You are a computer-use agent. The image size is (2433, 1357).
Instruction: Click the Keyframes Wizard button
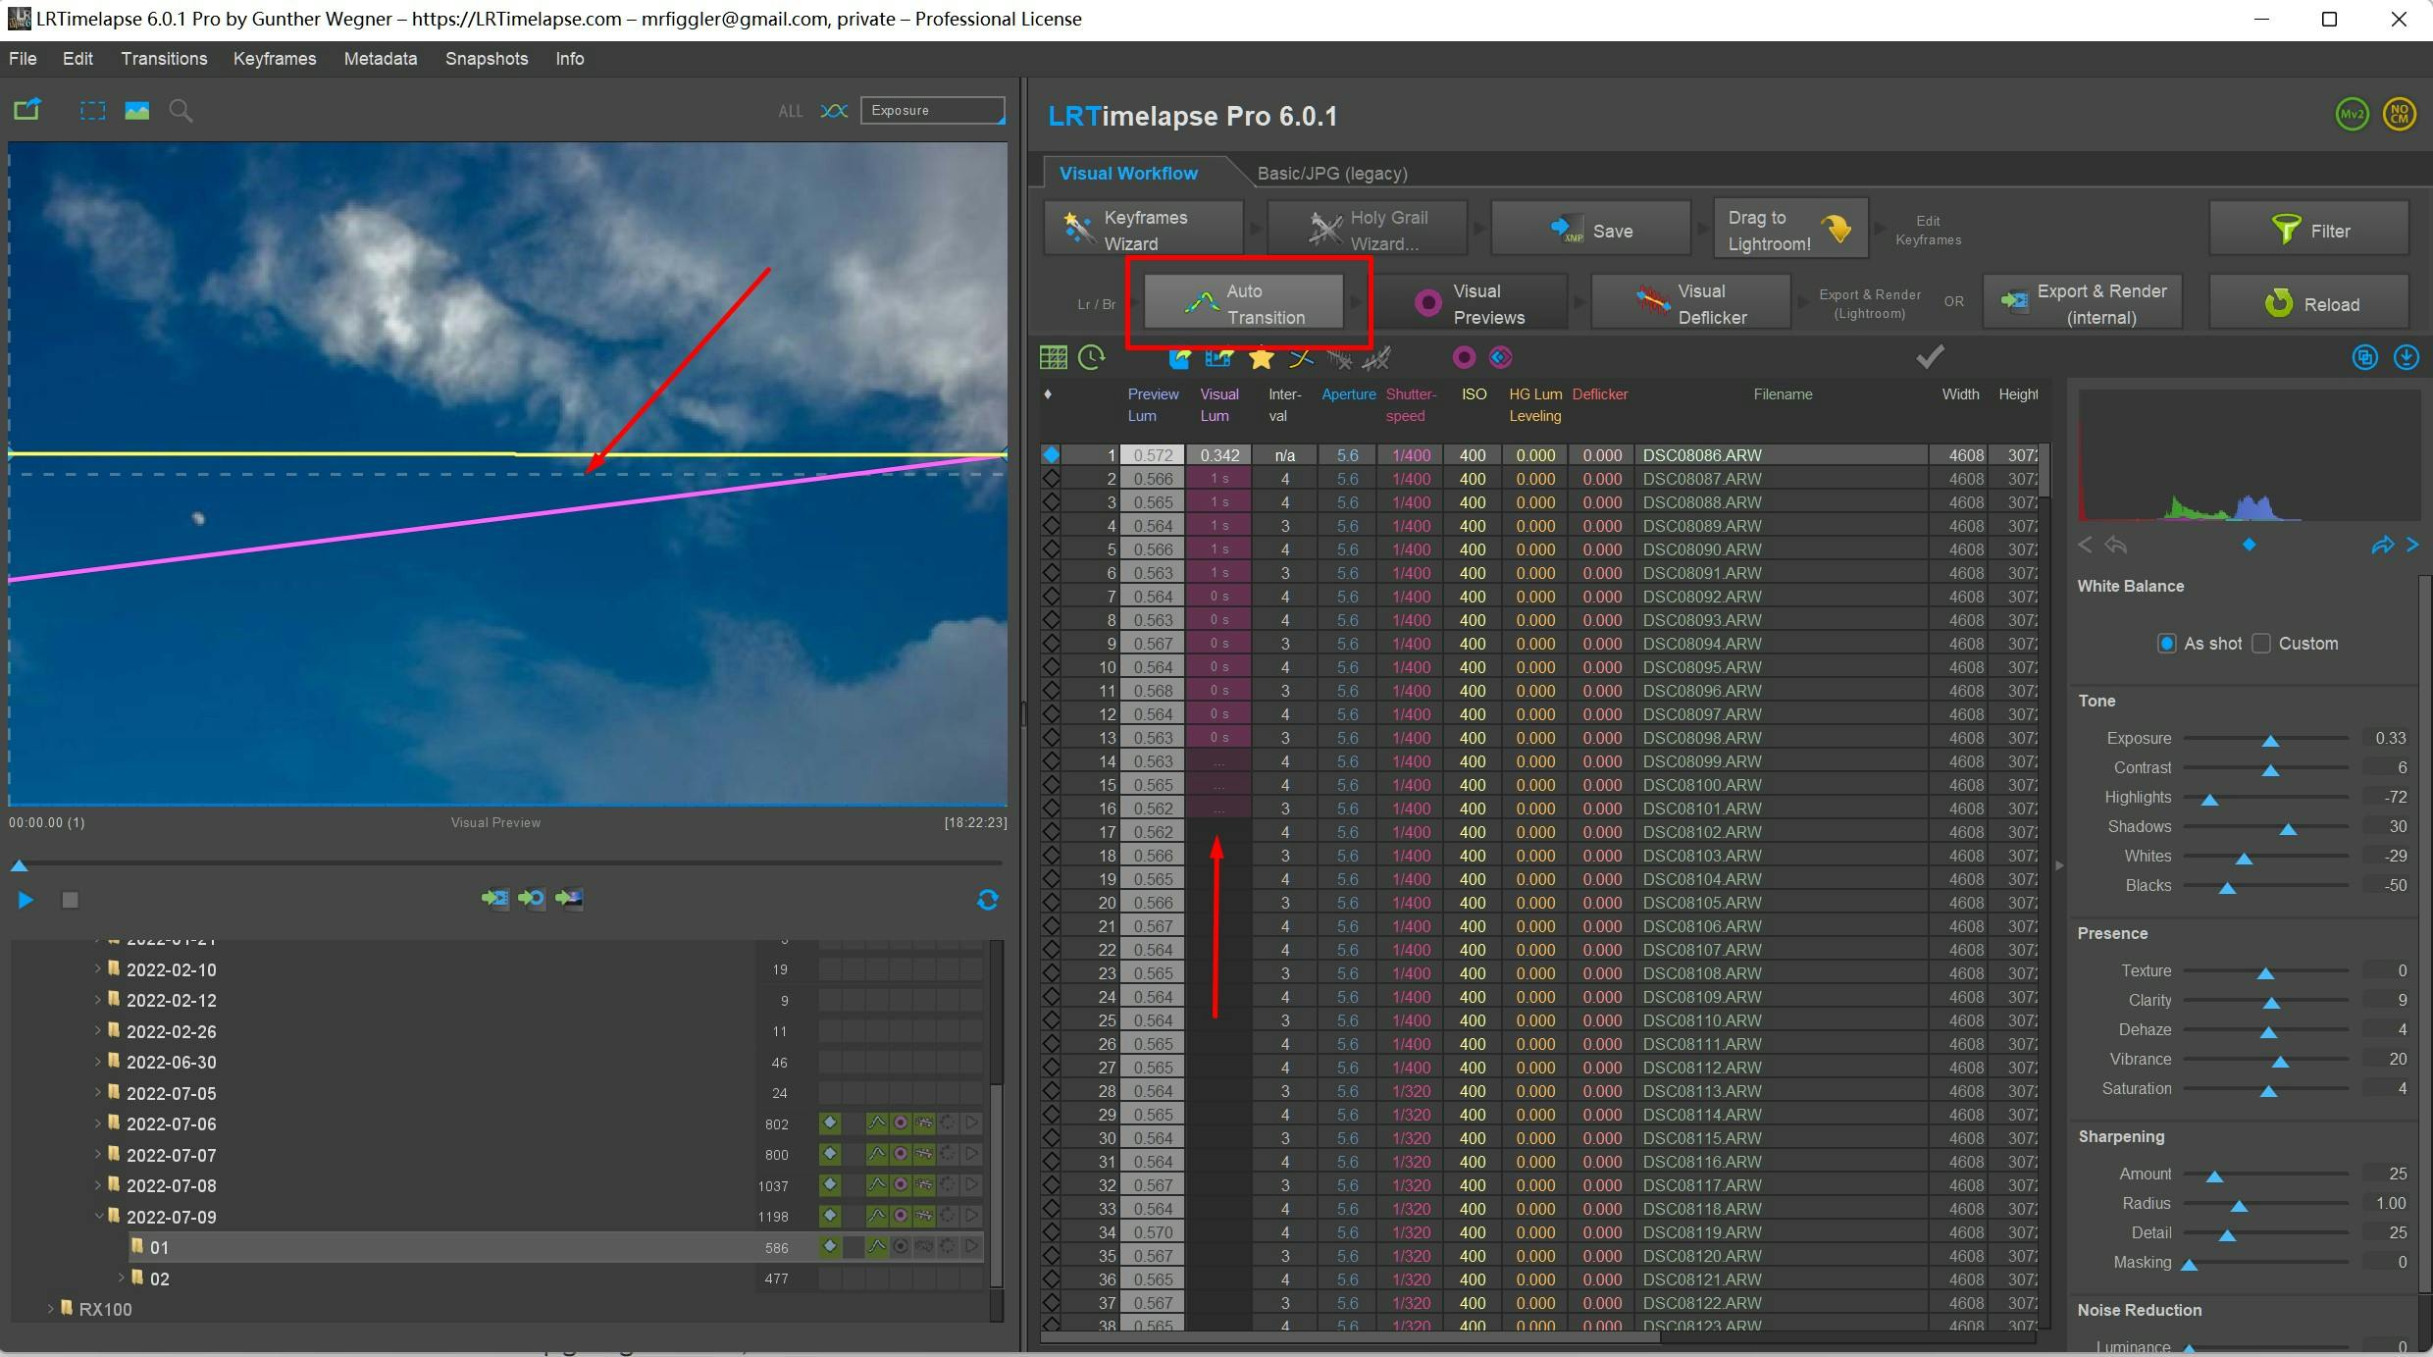tap(1144, 230)
